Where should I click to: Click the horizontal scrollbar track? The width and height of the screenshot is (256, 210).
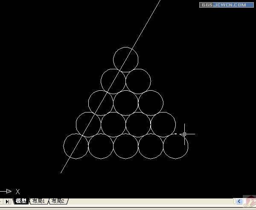coord(149,201)
